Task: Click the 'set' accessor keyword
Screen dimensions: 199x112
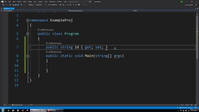Action: point(98,47)
